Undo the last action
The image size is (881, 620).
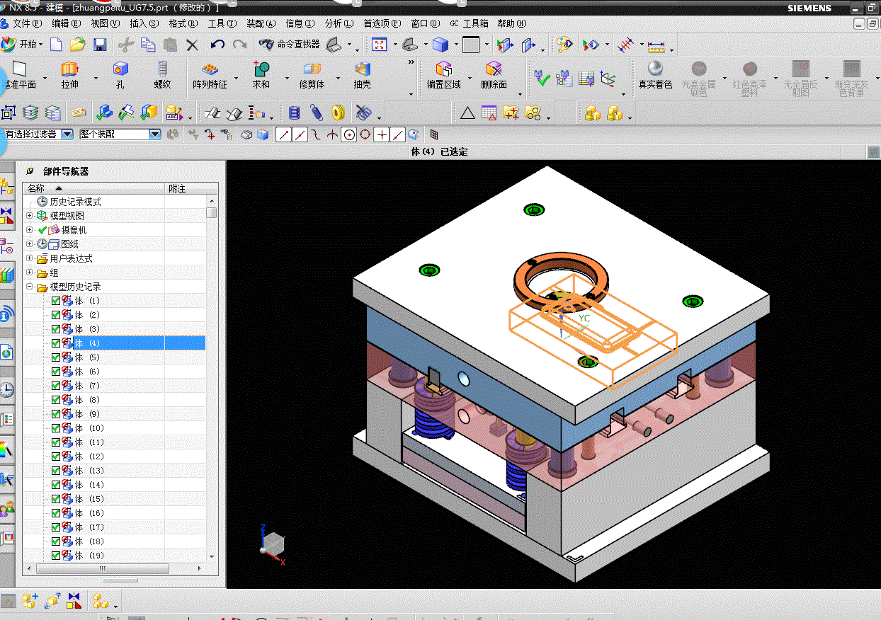(217, 45)
